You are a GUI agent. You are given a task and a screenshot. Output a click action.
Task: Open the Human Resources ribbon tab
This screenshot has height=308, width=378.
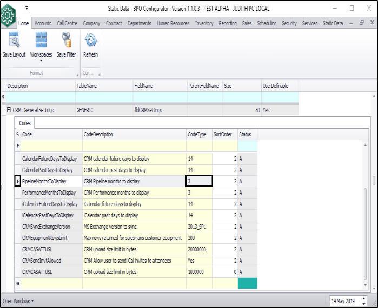coord(174,23)
